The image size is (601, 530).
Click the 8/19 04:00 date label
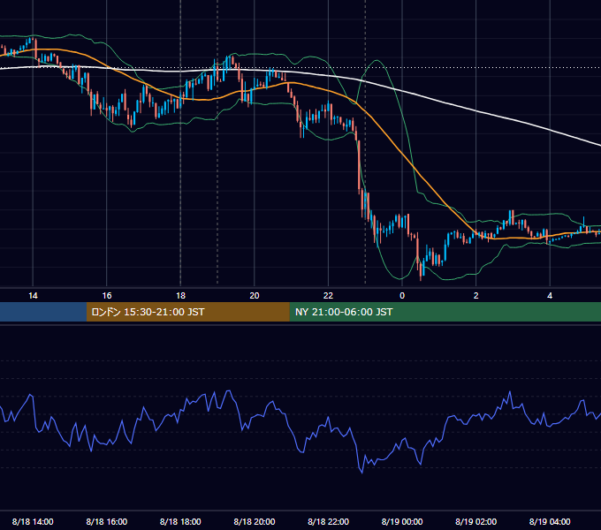click(550, 521)
